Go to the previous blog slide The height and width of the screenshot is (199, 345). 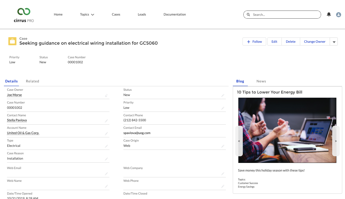click(239, 141)
